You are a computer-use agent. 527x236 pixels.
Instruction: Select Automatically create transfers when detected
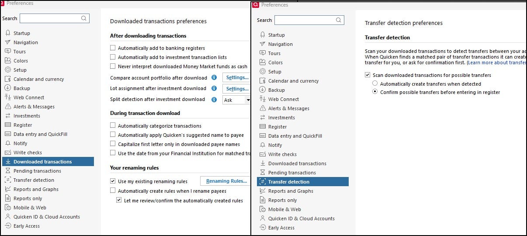375,84
